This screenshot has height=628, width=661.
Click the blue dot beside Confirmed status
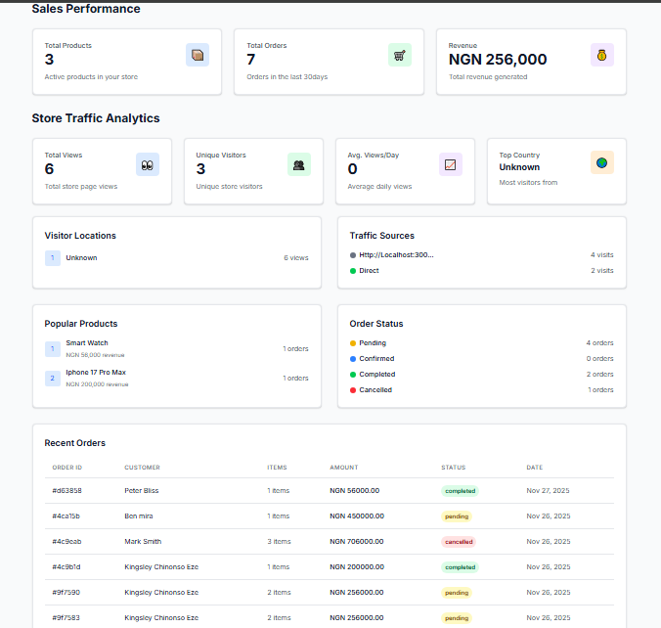pyautogui.click(x=353, y=359)
